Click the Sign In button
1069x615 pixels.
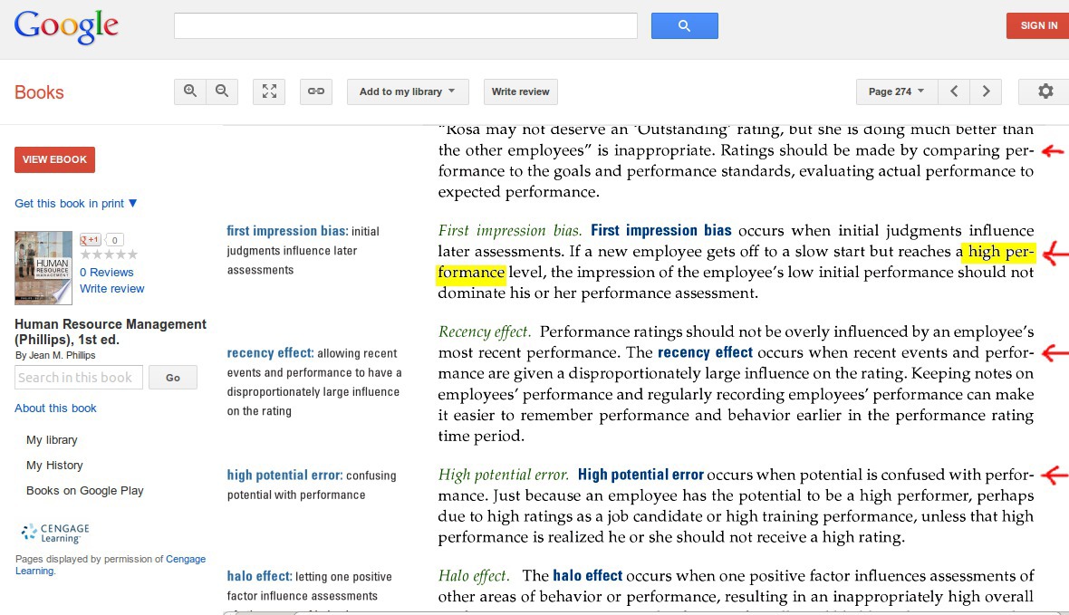[1038, 25]
